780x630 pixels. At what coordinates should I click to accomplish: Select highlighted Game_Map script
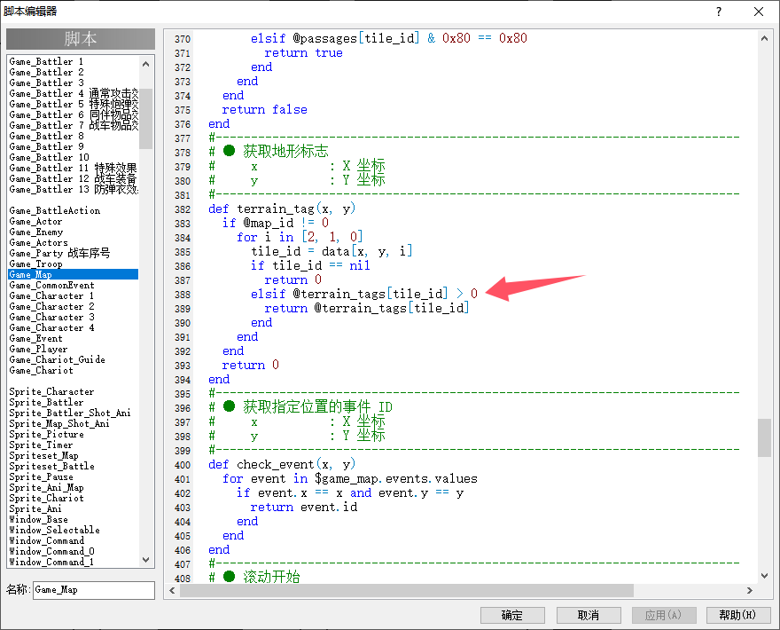(x=73, y=274)
